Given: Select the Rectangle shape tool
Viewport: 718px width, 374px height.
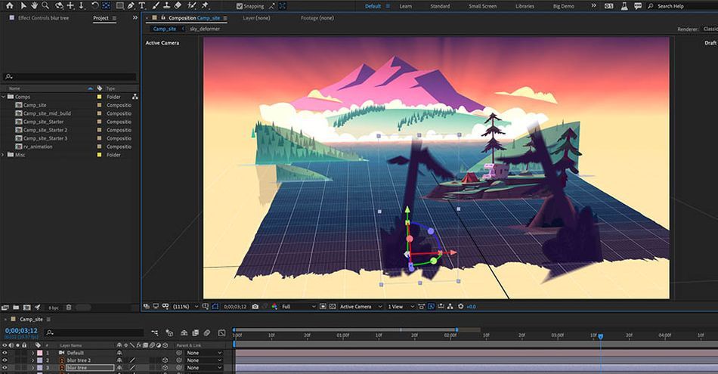Looking at the screenshot, I should click(x=120, y=5).
